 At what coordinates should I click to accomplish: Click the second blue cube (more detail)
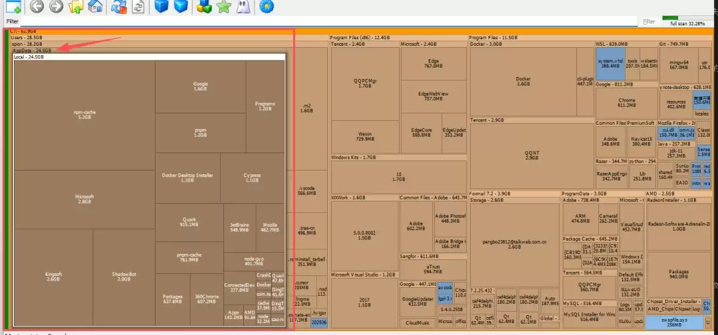click(181, 6)
